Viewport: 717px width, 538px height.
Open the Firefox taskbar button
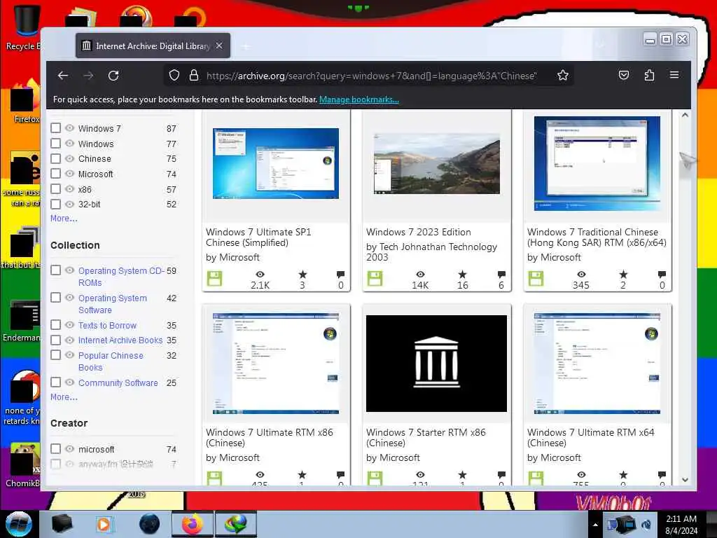click(193, 524)
